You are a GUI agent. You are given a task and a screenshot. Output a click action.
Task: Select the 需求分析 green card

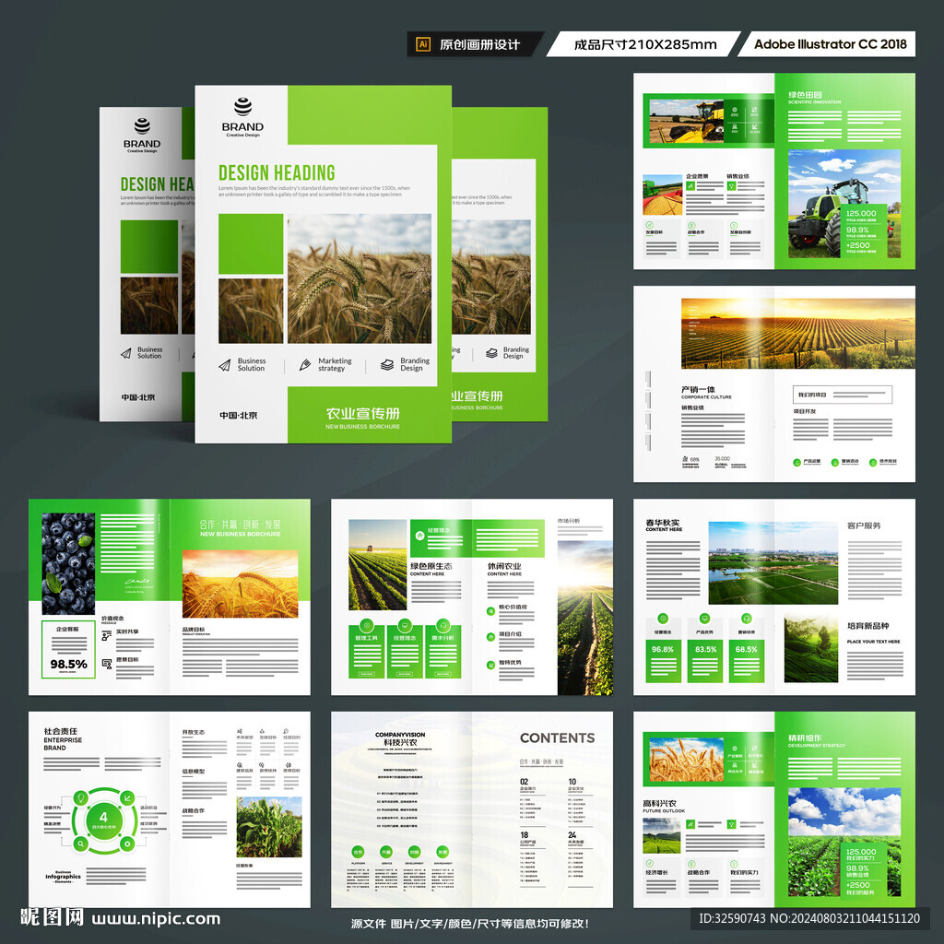point(442,652)
